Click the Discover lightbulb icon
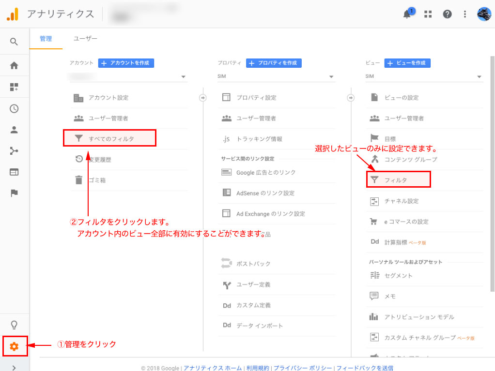This screenshot has height=371, width=495. click(x=14, y=325)
